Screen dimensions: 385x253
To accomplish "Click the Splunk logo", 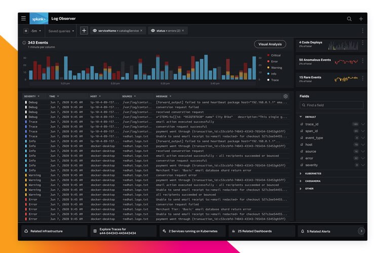I will point(39,19).
